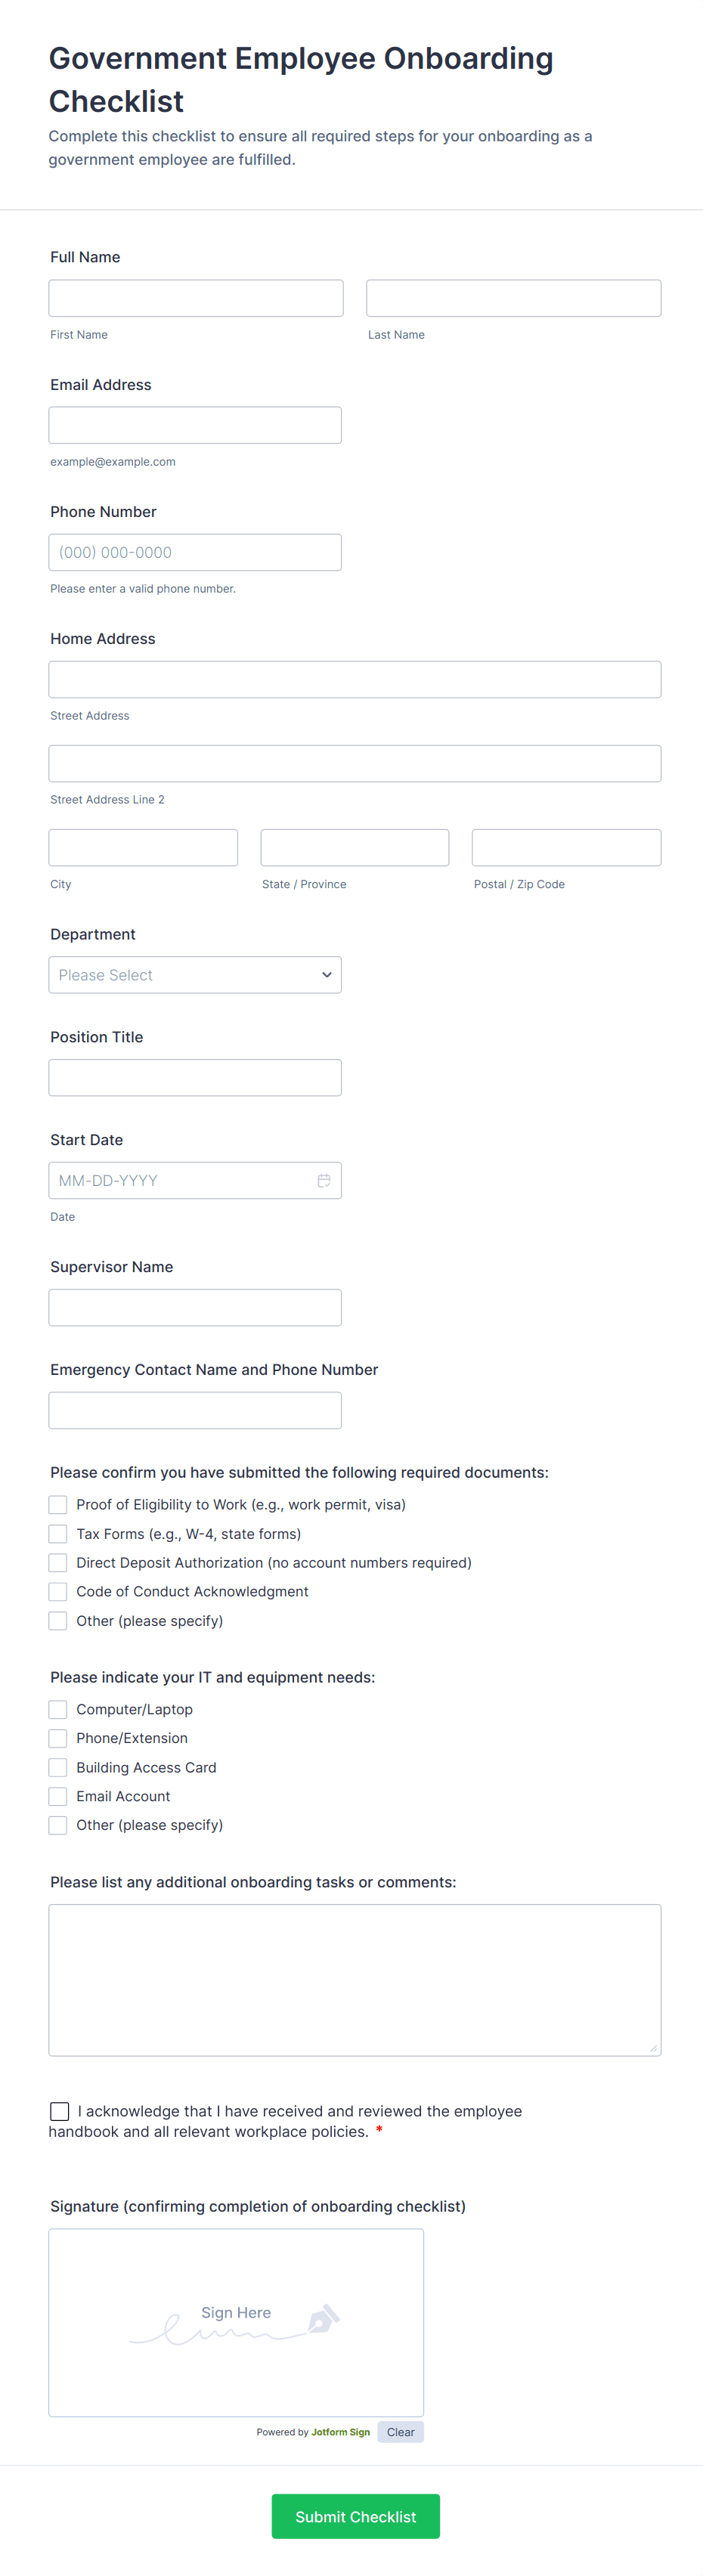Click the additional onboarding comments textarea
This screenshot has height=2576, width=703.
[x=355, y=1980]
